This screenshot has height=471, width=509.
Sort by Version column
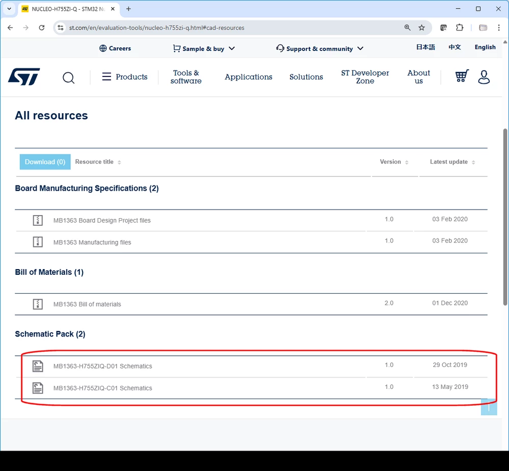pos(394,162)
